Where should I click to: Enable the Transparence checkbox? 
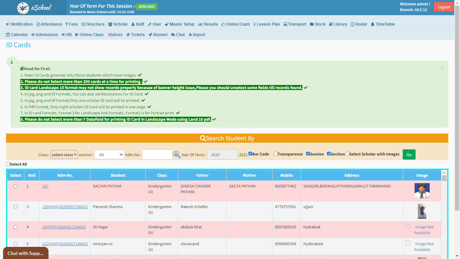tap(275, 154)
